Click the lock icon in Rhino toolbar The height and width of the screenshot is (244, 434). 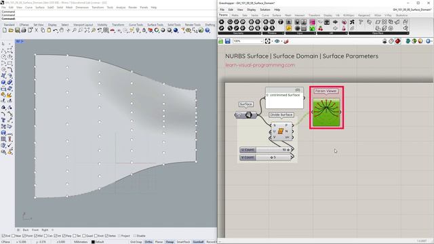coord(144,30)
